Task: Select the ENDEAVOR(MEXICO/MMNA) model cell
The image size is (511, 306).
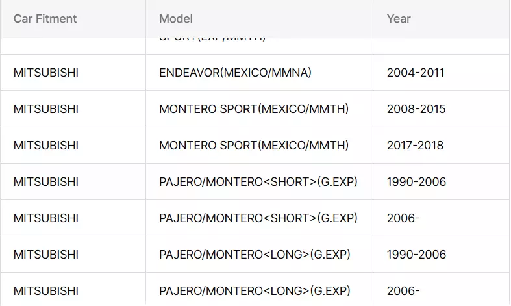Action: (x=235, y=72)
